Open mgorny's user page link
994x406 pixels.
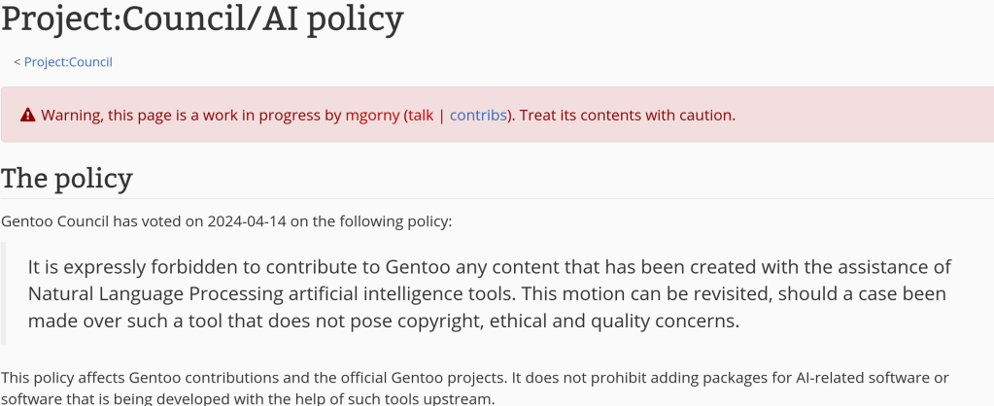372,116
